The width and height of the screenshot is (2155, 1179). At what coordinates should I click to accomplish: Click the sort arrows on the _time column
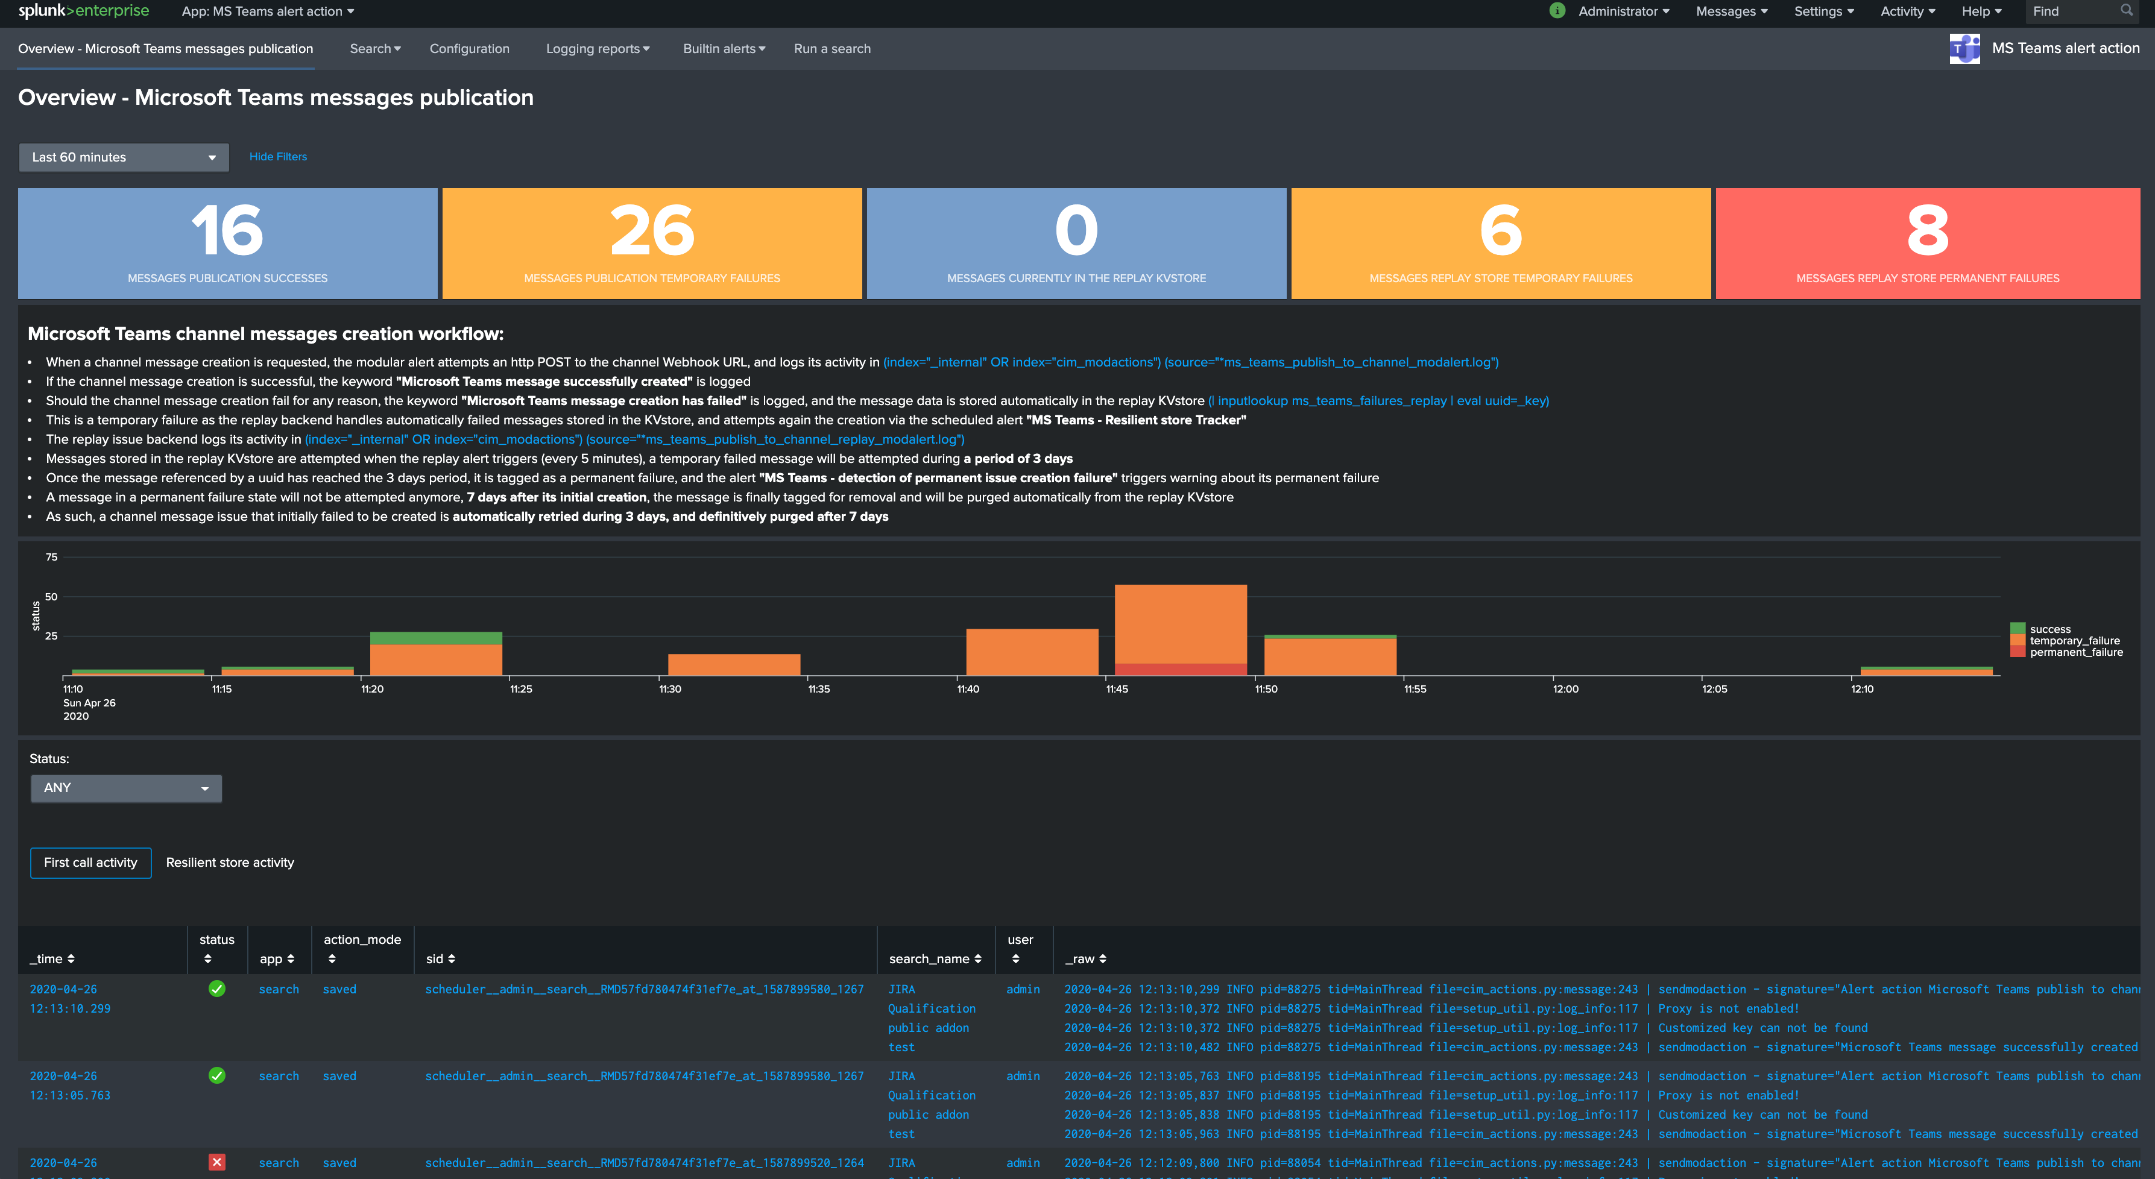point(73,958)
